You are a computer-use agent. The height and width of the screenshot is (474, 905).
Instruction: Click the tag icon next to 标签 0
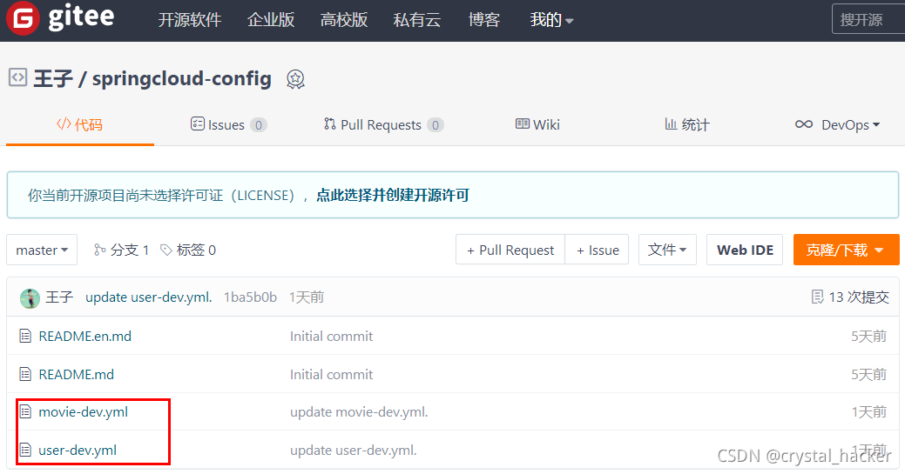click(x=166, y=250)
